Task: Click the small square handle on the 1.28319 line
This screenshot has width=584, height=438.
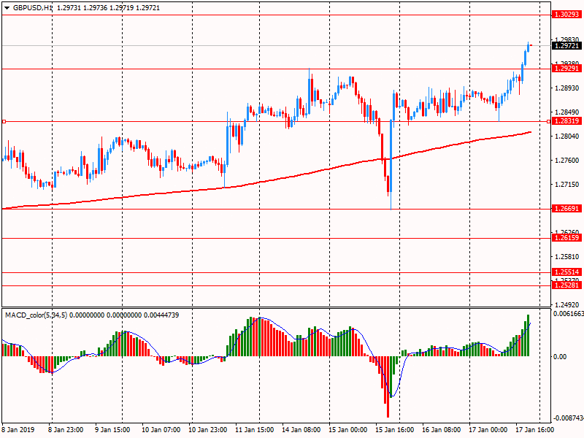Action: 4,121
